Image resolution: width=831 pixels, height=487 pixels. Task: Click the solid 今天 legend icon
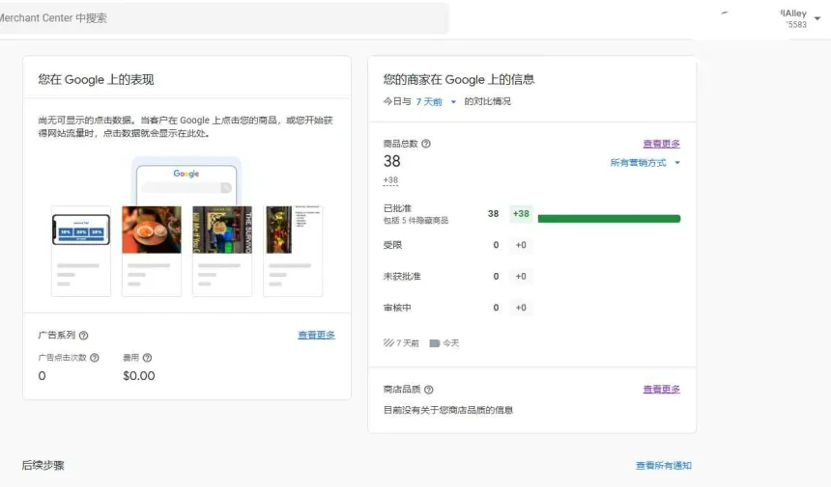[434, 342]
